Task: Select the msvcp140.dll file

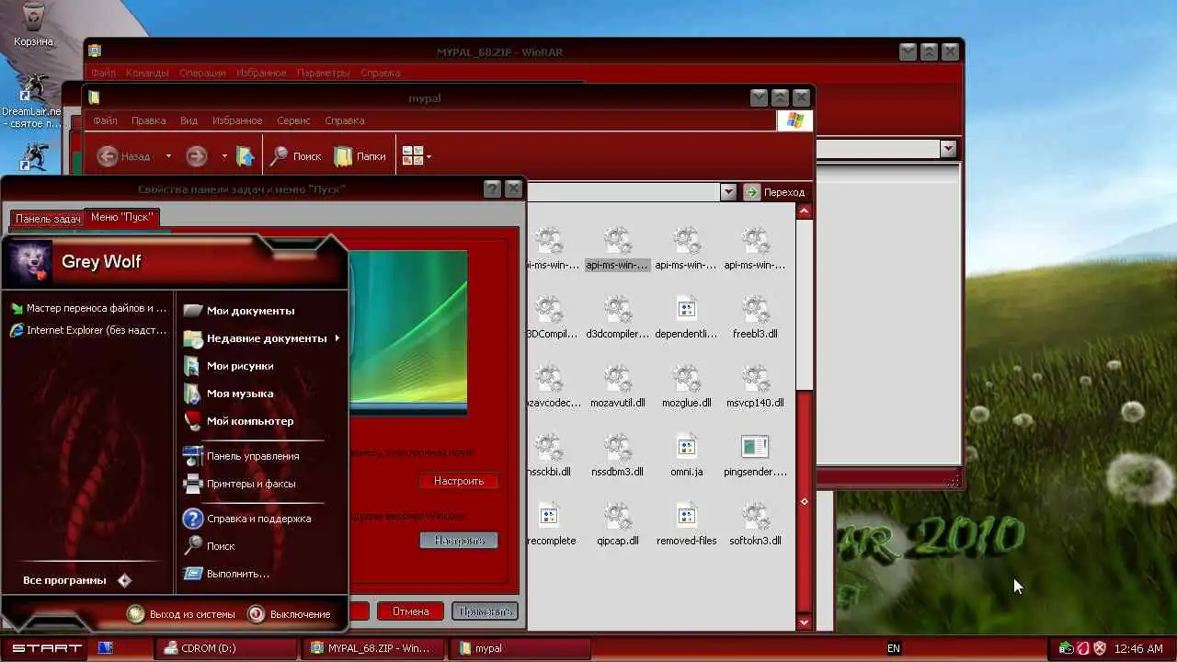Action: (755, 387)
